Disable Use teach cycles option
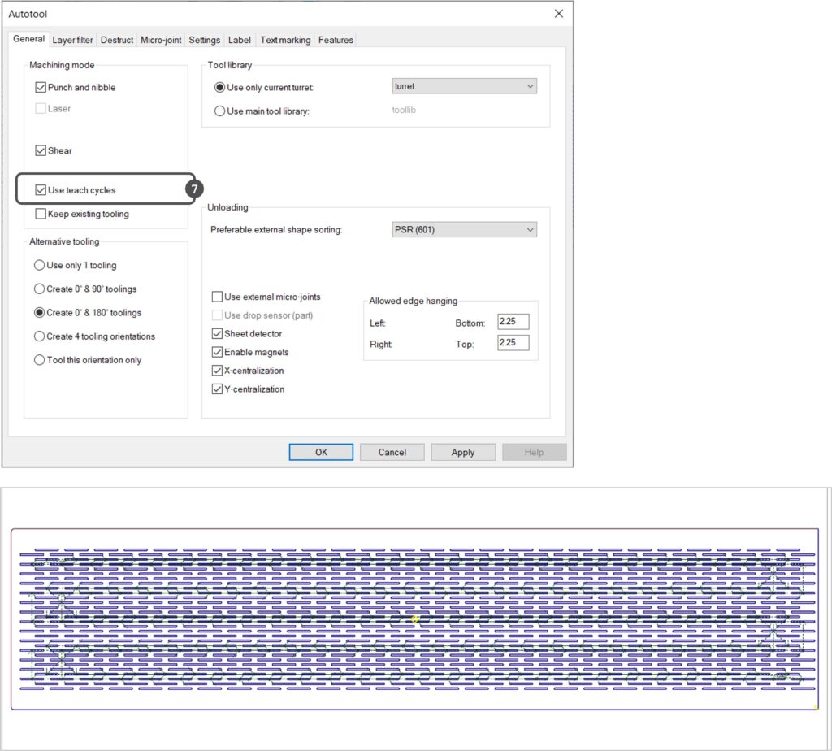 point(41,190)
